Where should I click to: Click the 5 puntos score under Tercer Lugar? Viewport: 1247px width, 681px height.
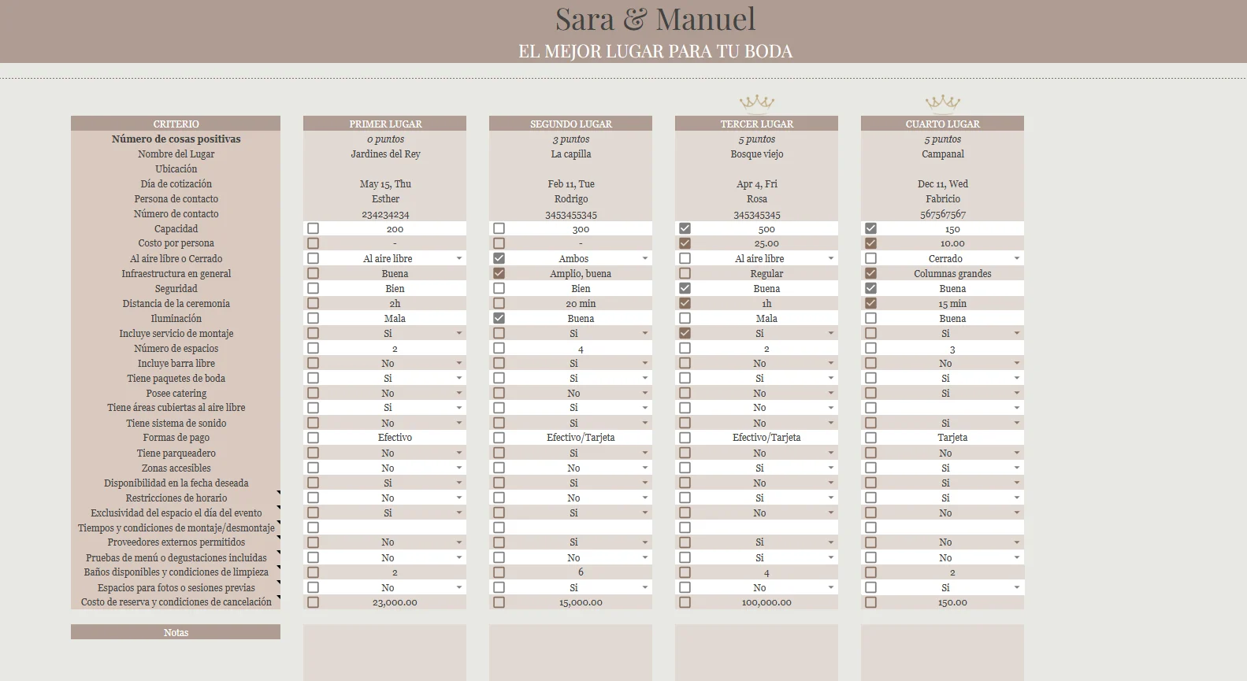[x=756, y=139]
